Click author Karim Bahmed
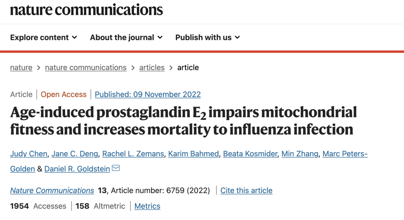Screen dimensions: 404x220 coord(193,154)
